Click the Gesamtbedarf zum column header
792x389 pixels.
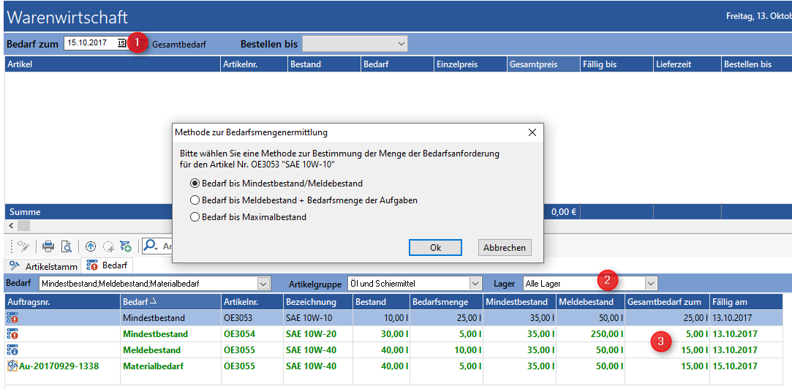coord(668,302)
